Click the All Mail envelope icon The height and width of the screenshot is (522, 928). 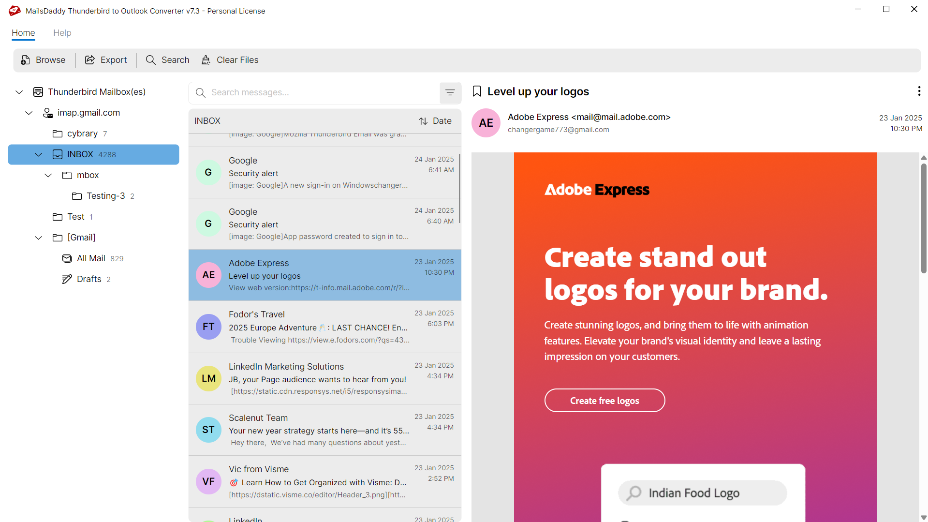click(x=67, y=258)
